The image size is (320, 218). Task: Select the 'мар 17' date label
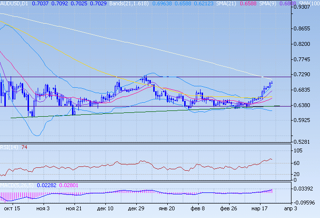point(259,209)
